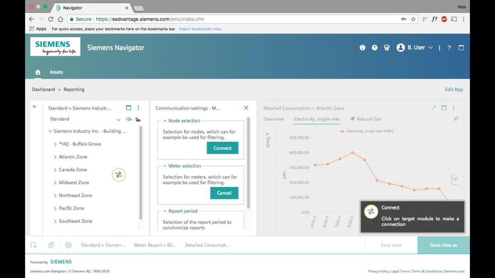
Task: Open the basket icon in the header
Action: click(x=387, y=47)
